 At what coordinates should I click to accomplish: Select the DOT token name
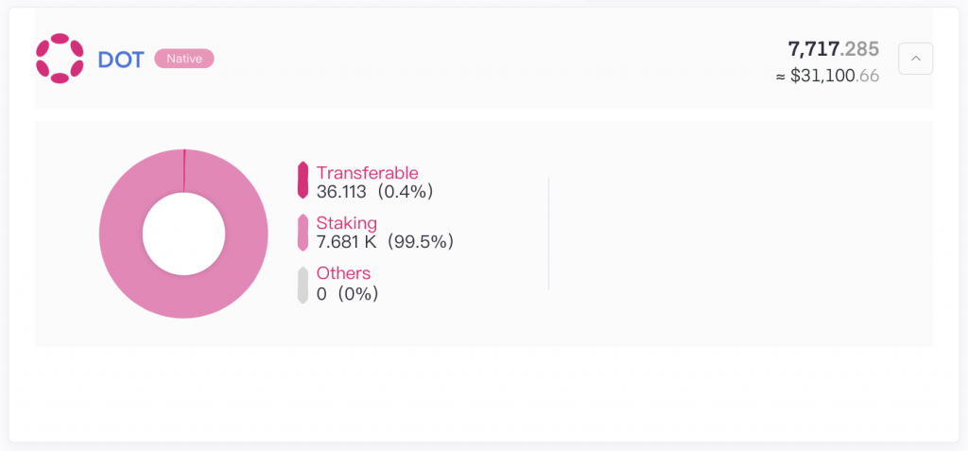[x=121, y=60]
